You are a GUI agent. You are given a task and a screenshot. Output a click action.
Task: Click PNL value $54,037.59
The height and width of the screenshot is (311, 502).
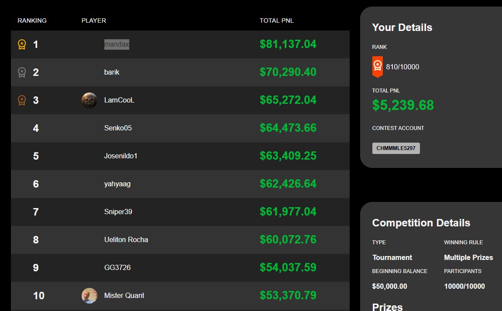pyautogui.click(x=288, y=267)
